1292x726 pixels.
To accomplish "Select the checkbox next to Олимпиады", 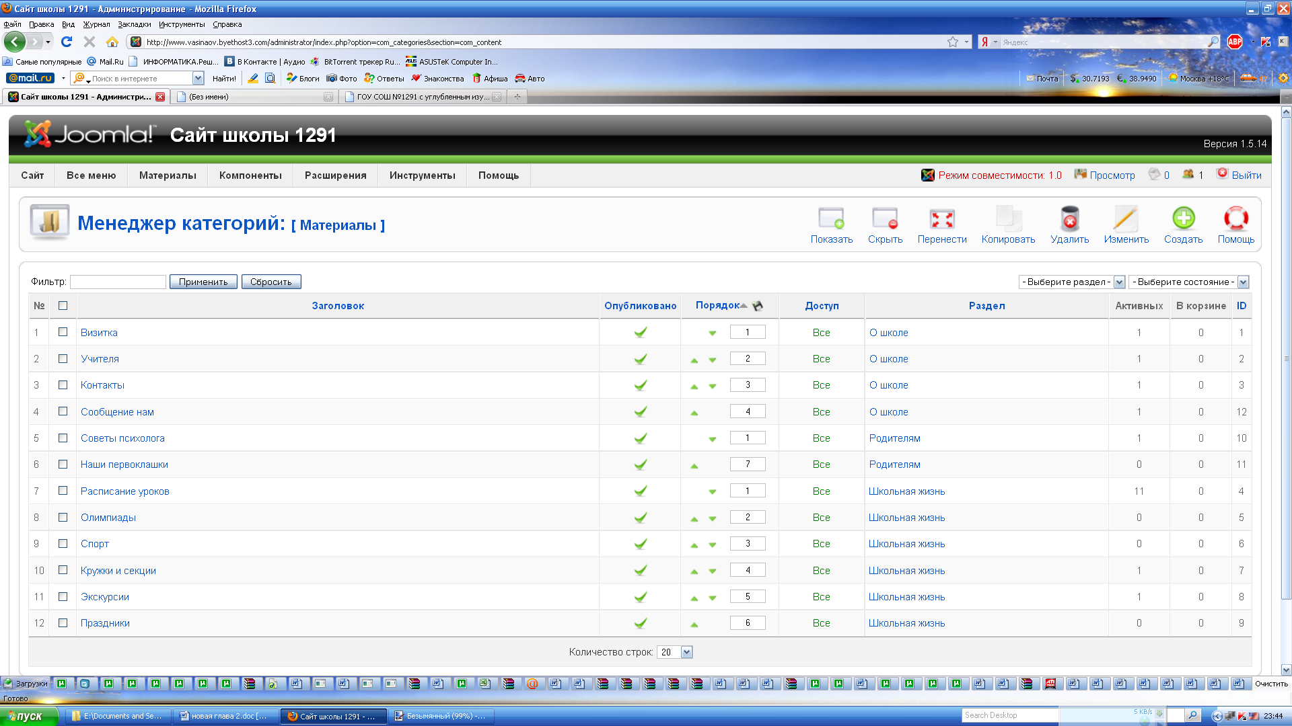I will click(63, 517).
